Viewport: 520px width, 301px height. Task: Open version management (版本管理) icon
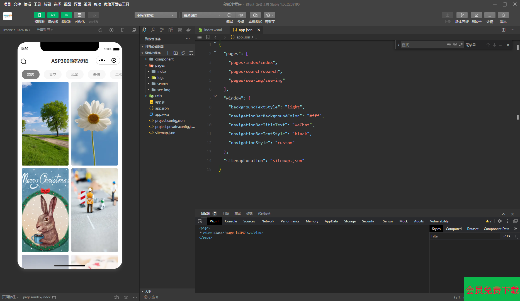(462, 15)
